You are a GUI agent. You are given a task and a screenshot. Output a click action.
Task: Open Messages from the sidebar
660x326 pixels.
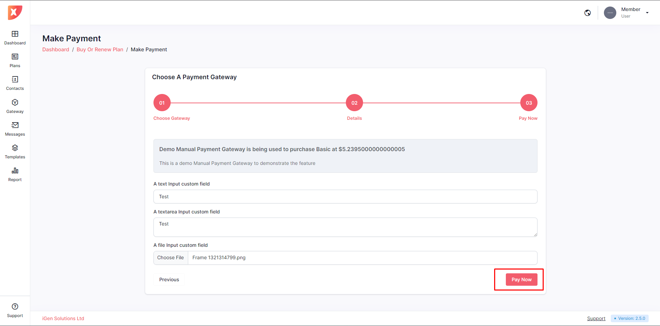tap(15, 125)
